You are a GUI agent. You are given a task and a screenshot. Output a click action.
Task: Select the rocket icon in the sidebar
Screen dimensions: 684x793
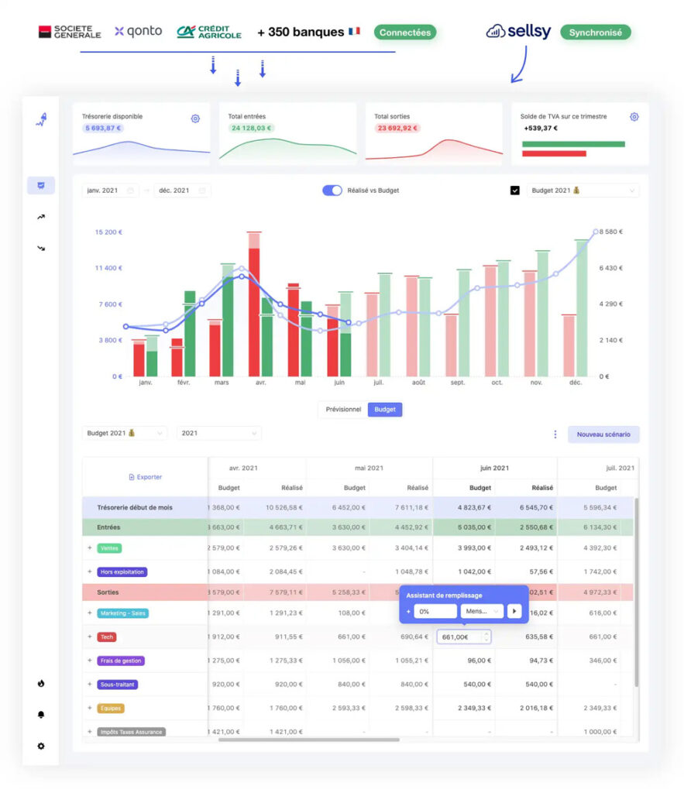[x=41, y=119]
